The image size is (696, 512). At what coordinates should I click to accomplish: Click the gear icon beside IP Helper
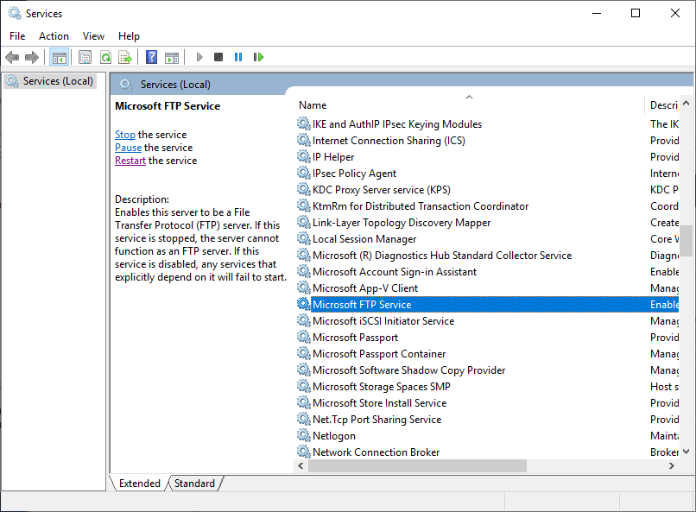point(304,156)
